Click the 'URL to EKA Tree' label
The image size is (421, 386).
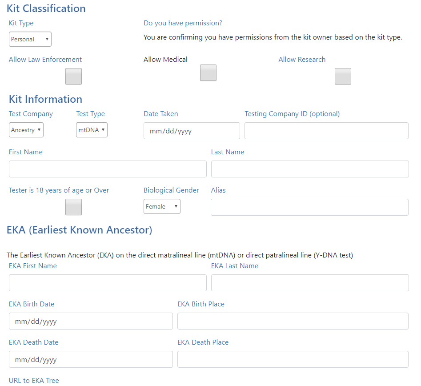coord(34,380)
